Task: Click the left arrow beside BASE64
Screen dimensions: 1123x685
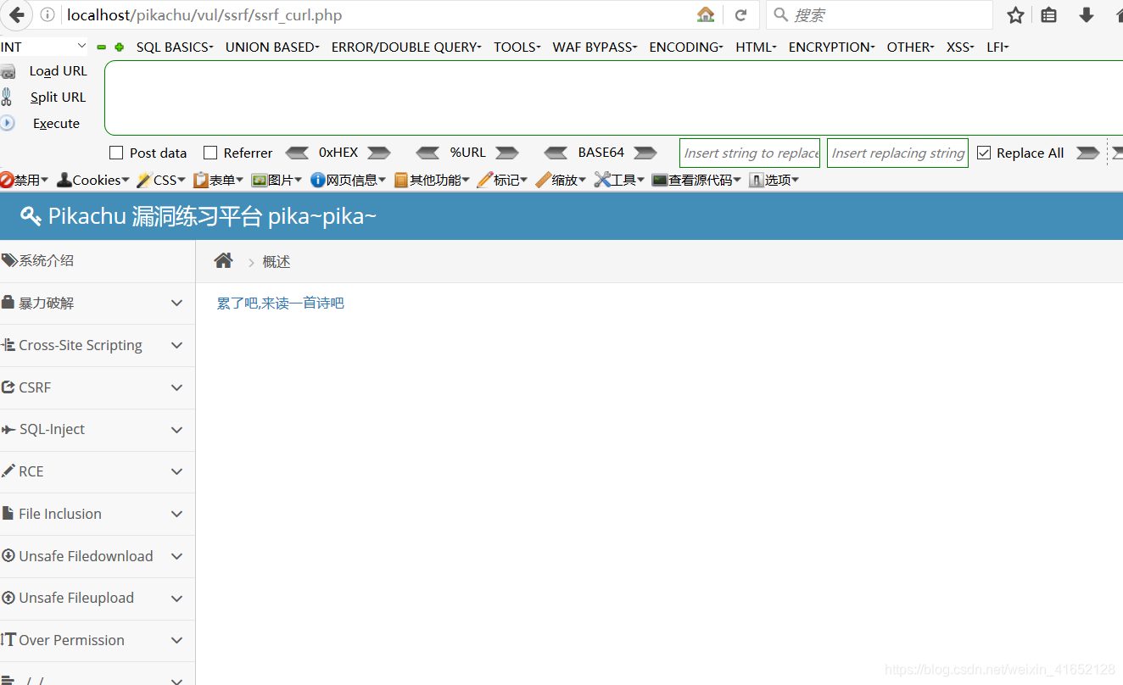Action: point(556,153)
